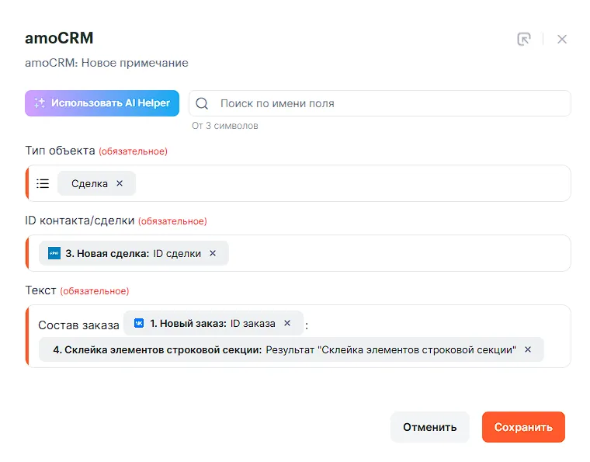The width and height of the screenshot is (590, 462).
Task: Close the amoCRM settings dialog
Action: pyautogui.click(x=562, y=39)
